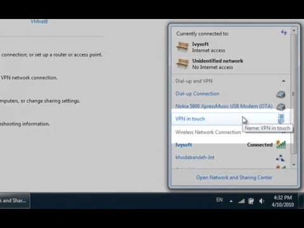Click the scrollbar down arrow in network list
The height and width of the screenshot is (228, 304).
294,165
